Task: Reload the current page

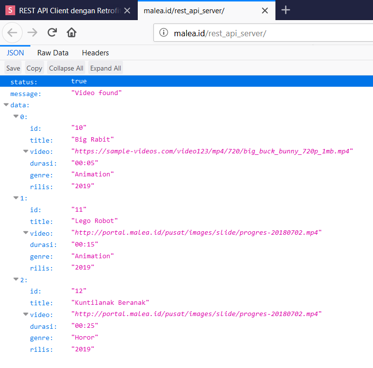Action: coord(52,32)
